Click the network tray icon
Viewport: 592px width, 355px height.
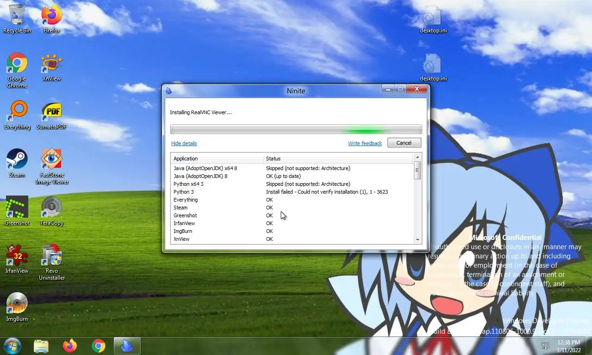pyautogui.click(x=545, y=346)
